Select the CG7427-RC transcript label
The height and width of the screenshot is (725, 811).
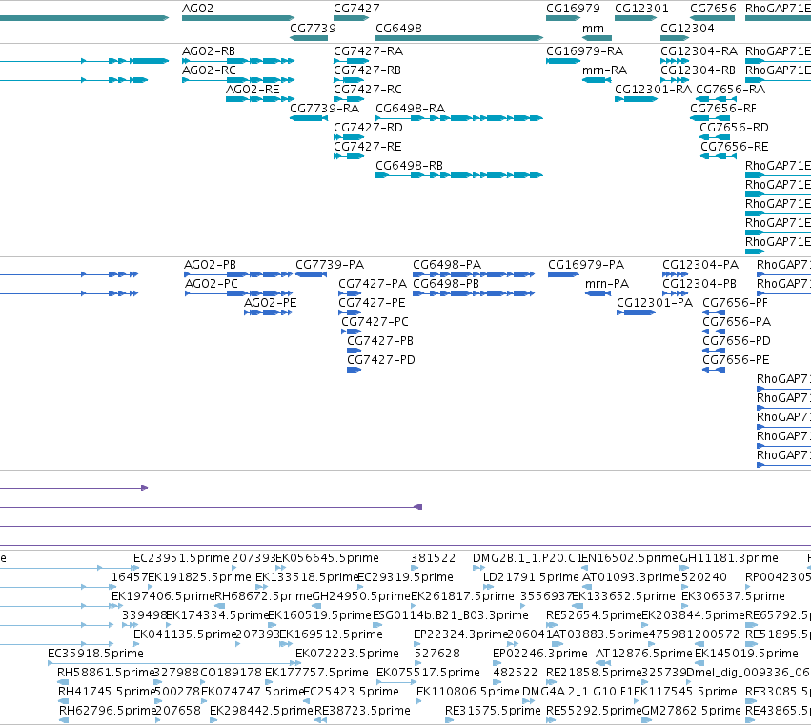click(x=368, y=90)
